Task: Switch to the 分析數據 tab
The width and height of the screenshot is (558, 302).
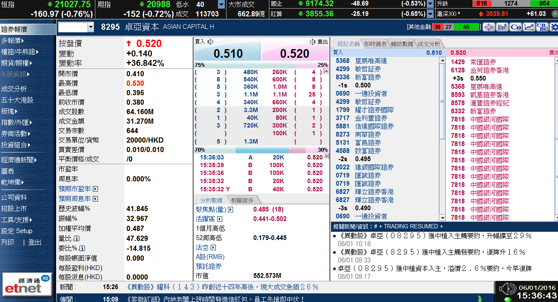Action: pos(211,200)
